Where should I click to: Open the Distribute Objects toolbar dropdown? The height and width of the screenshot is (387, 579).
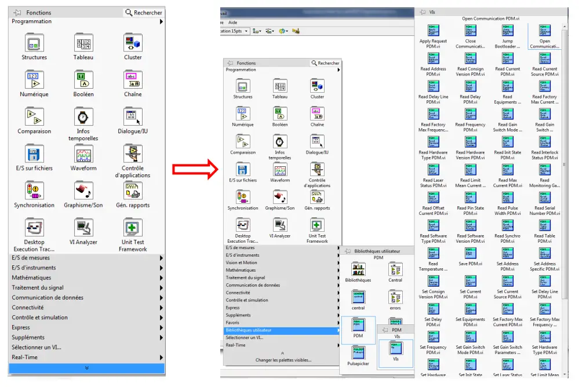270,31
